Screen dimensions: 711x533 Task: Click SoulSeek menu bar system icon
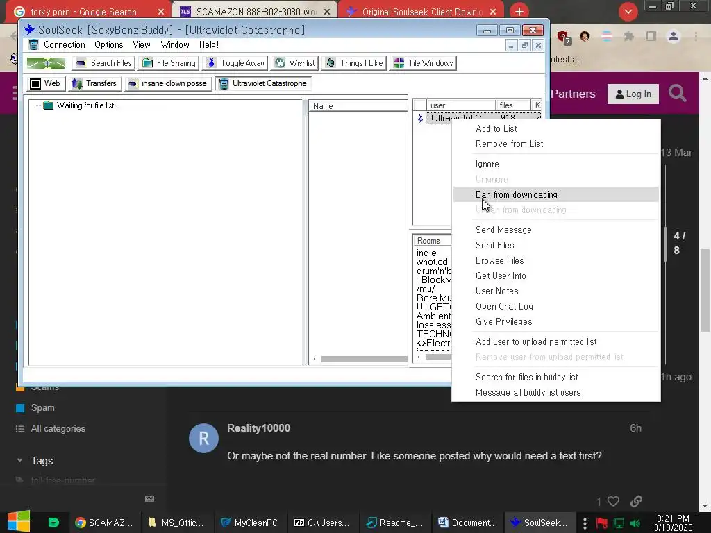coord(33,45)
